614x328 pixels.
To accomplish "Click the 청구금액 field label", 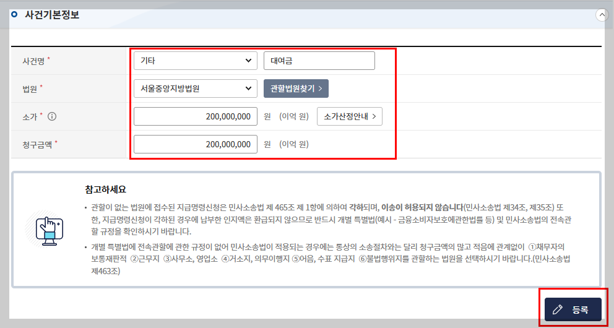I will (37, 144).
